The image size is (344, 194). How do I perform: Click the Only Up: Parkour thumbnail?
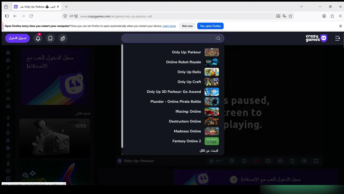click(212, 52)
